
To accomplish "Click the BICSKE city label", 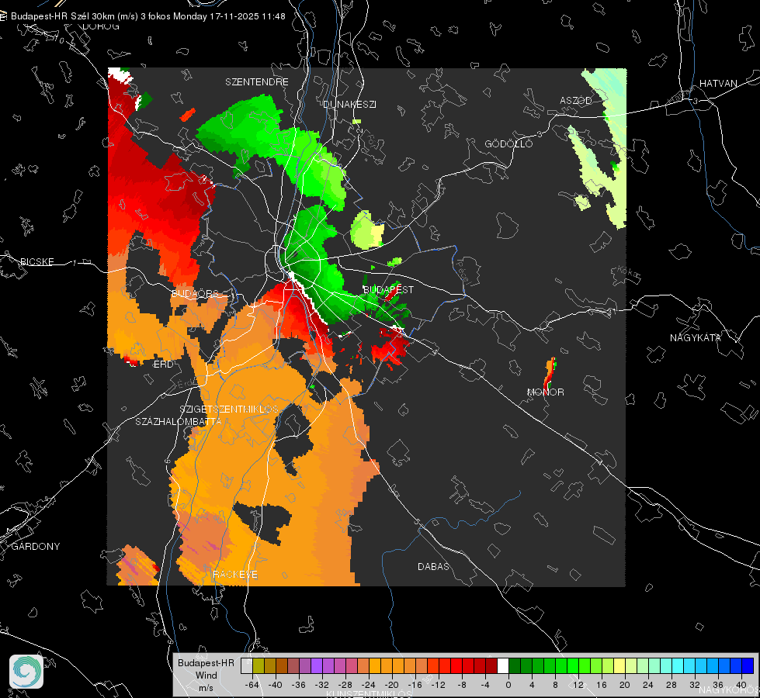I will click(36, 262).
